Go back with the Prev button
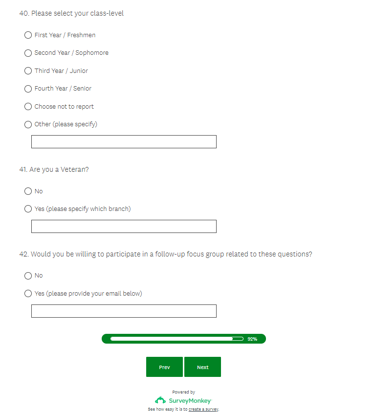The width and height of the screenshot is (375, 419). (x=164, y=367)
